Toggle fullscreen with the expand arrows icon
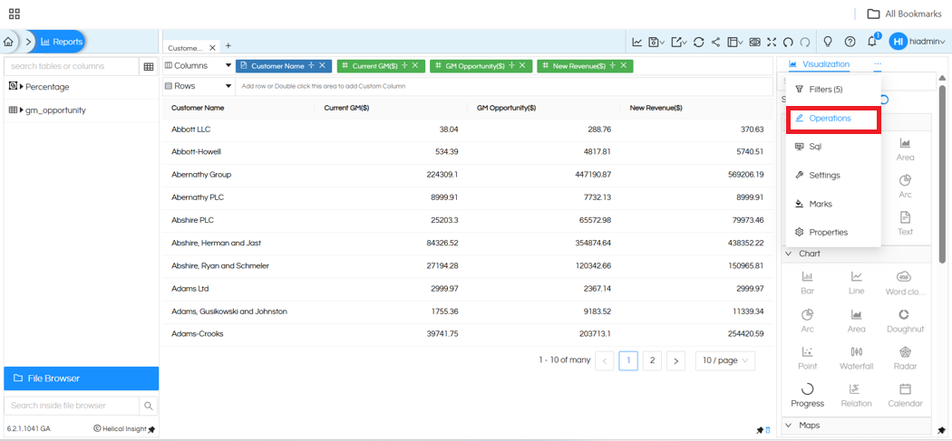Screen dimensions: 952x441 tap(772, 42)
